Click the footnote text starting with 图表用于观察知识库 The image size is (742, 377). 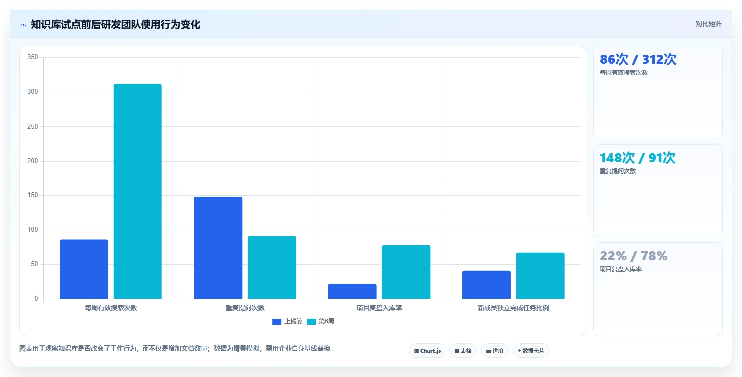(x=176, y=348)
